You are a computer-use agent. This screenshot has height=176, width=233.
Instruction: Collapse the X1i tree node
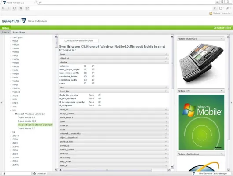[11, 110]
